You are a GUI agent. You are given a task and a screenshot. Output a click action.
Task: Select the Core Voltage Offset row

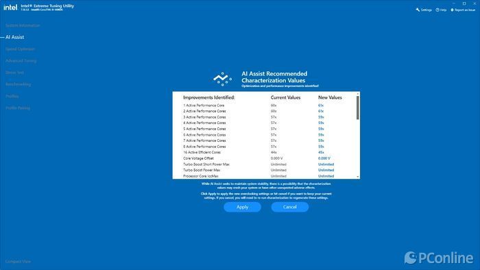pyautogui.click(x=266, y=158)
